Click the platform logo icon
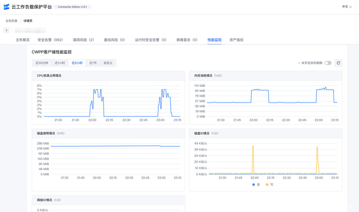Image resolution: width=359 pixels, height=212 pixels. click(x=6, y=7)
